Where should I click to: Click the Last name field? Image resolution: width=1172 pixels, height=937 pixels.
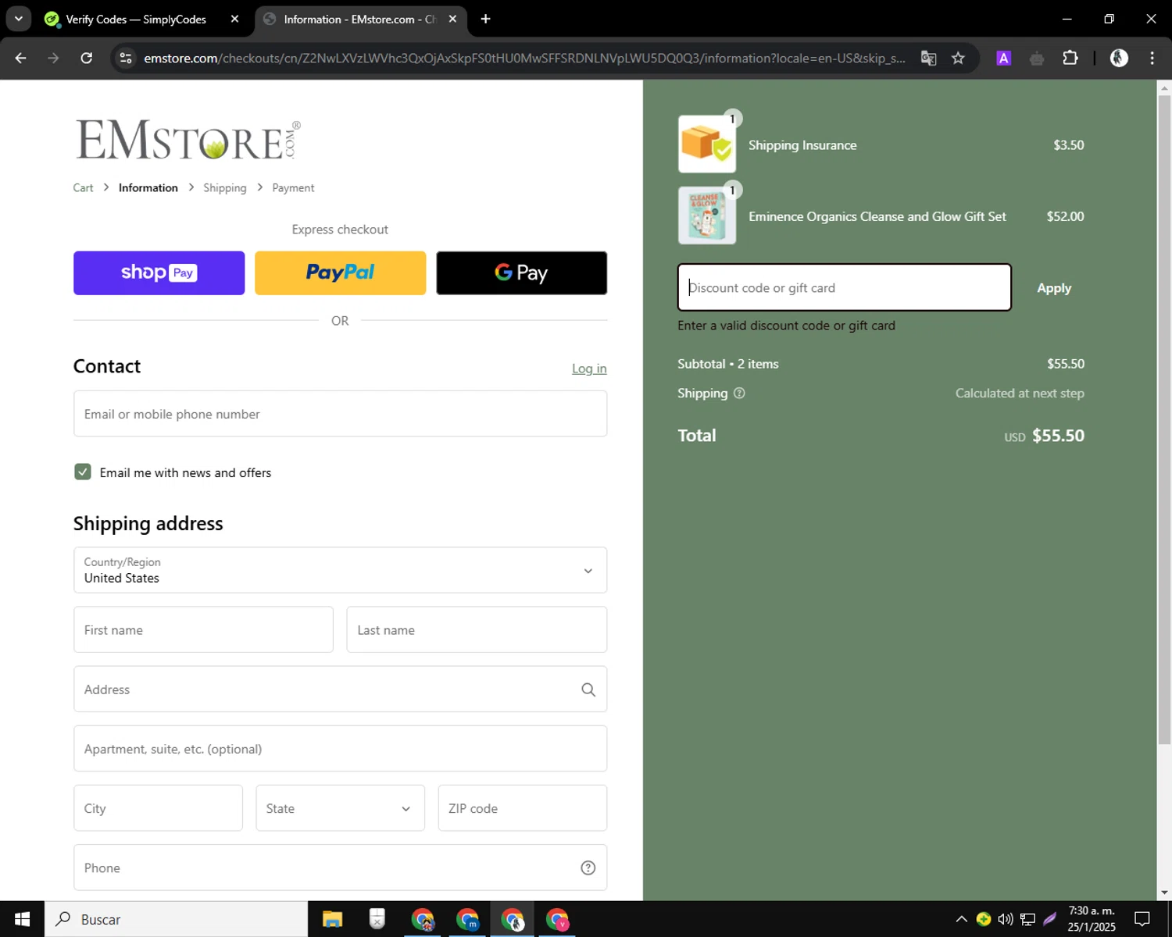click(477, 629)
